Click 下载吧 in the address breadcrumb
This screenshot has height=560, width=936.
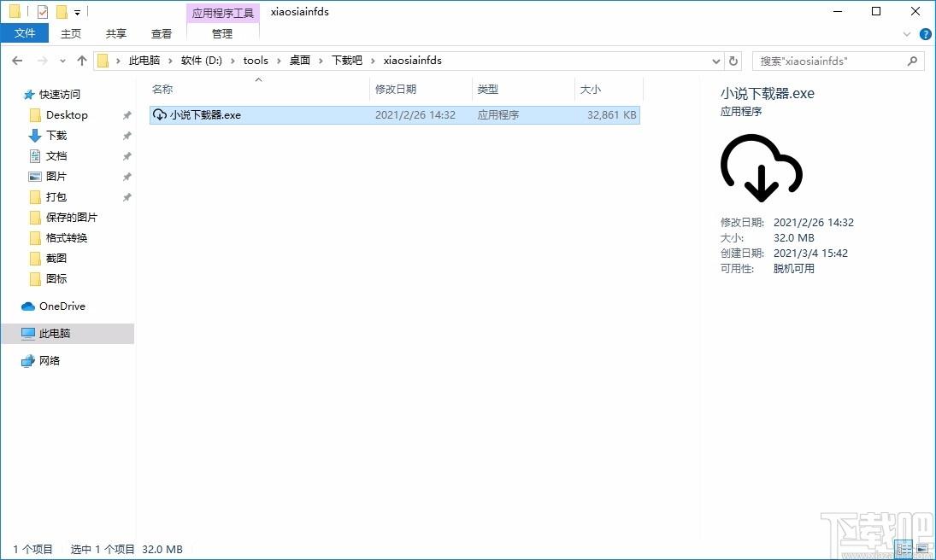point(347,61)
